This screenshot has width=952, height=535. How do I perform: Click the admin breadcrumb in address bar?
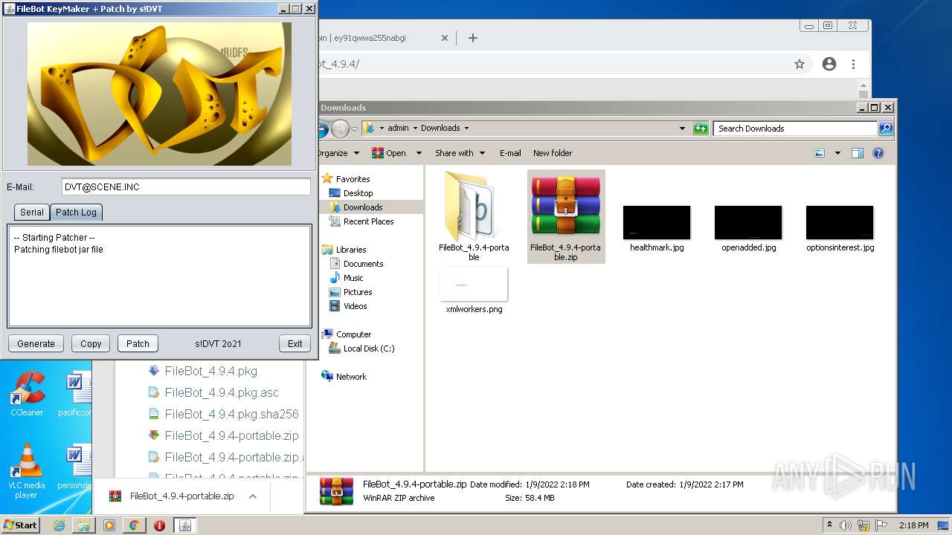(398, 128)
